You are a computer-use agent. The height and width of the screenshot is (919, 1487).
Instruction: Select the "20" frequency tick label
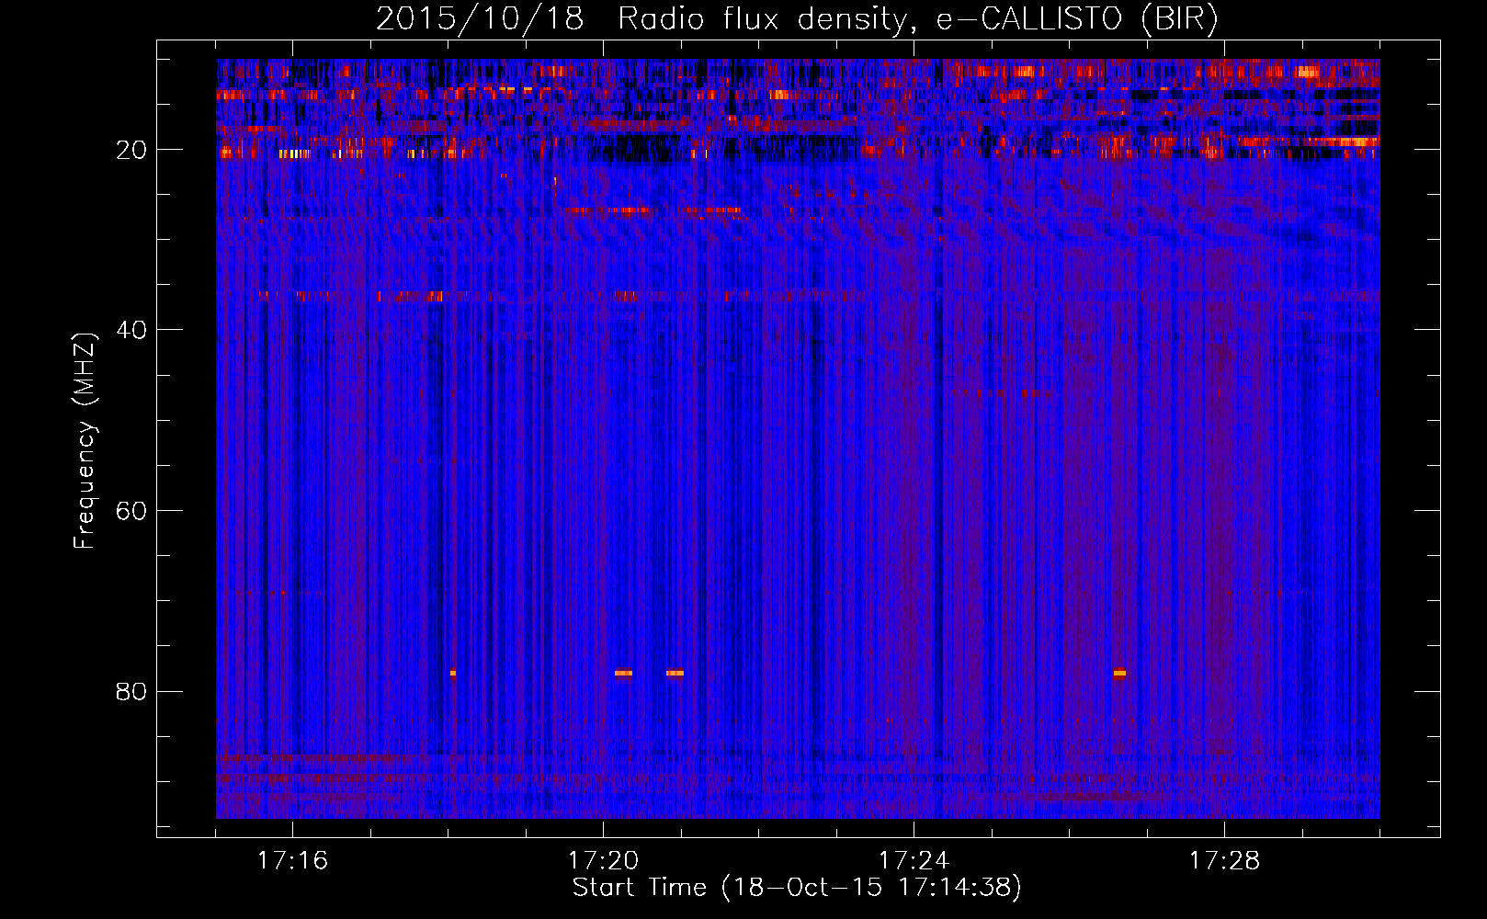point(131,150)
